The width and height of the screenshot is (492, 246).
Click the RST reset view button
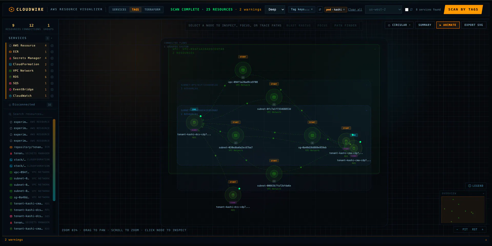475,230
